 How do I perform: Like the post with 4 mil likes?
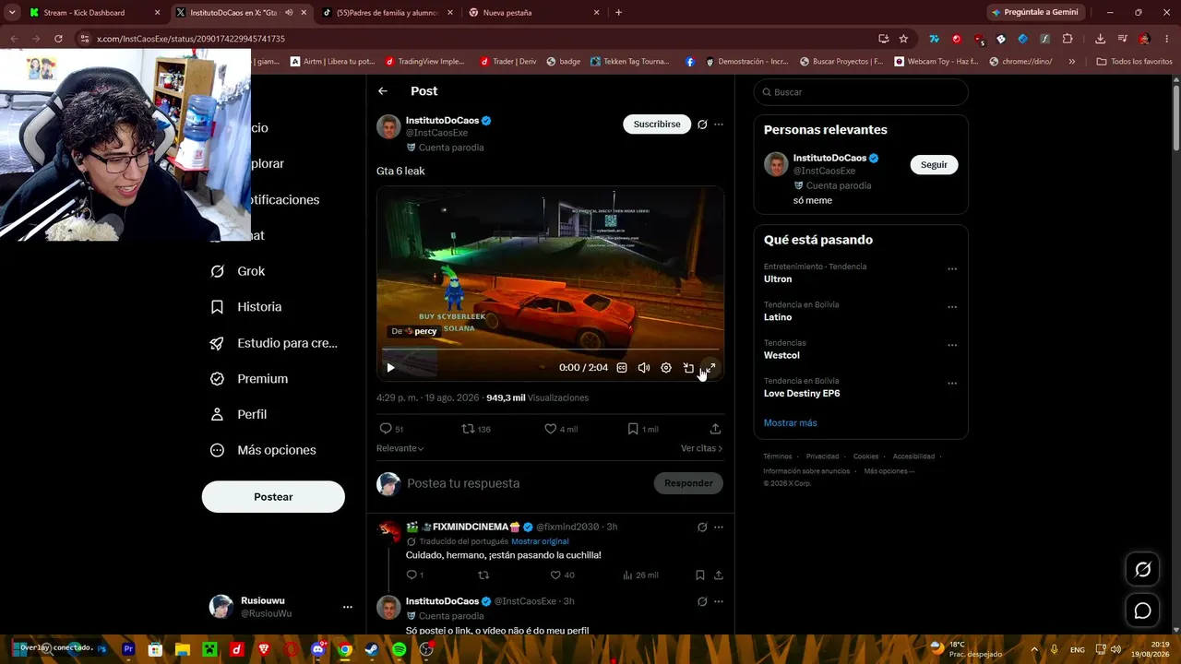point(551,429)
